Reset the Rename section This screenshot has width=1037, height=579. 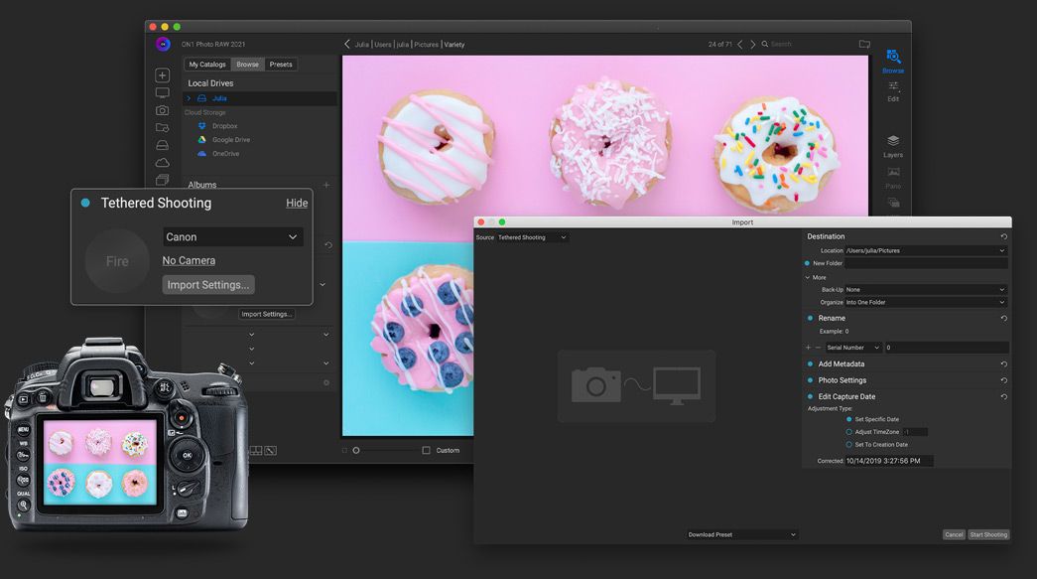tap(1003, 318)
